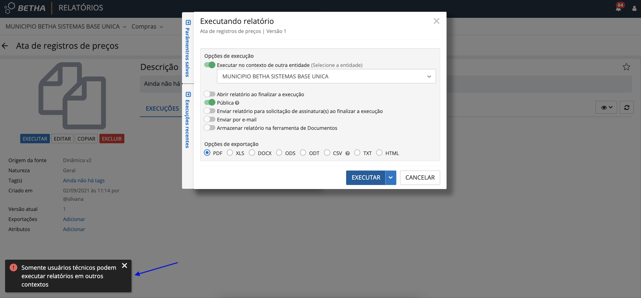This screenshot has width=641, height=298.
Task: Click CANCELAR button in the dialog
Action: [x=420, y=178]
